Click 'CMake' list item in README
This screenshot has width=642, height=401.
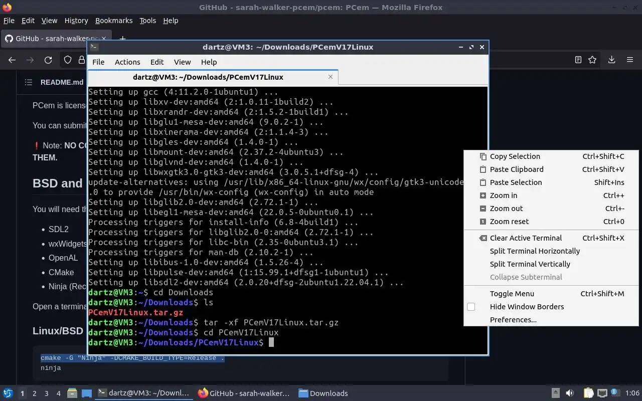click(x=61, y=272)
